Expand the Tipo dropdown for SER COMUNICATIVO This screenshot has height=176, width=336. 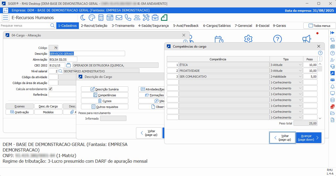coord(300,77)
